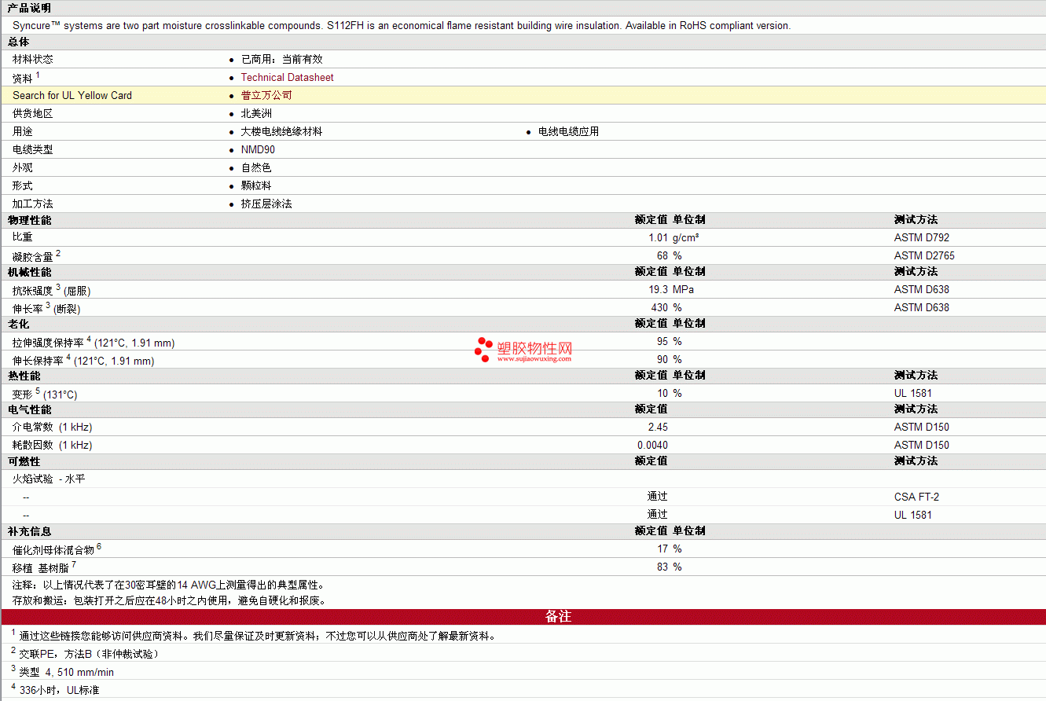The height and width of the screenshot is (701, 1046).
Task: Select ASTM D638 in the 抗张强度 row
Action: pyautogui.click(x=922, y=289)
